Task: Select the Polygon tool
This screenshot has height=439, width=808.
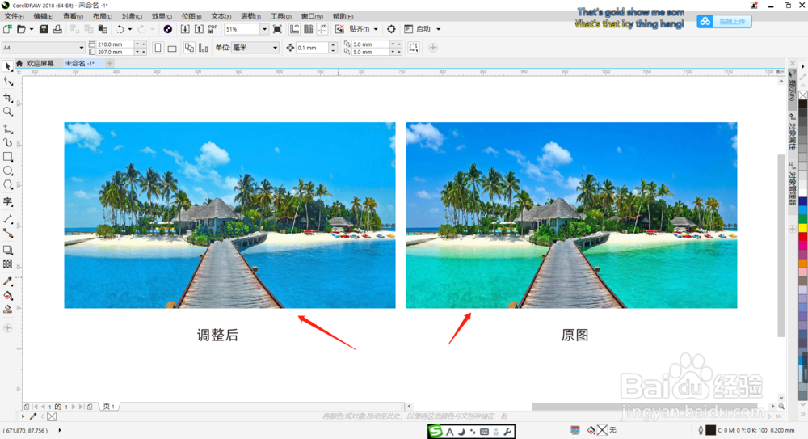Action: coord(8,184)
